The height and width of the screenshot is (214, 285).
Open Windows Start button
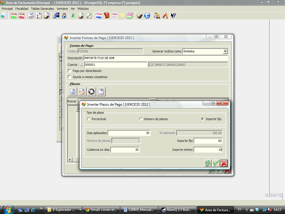(x=8, y=210)
